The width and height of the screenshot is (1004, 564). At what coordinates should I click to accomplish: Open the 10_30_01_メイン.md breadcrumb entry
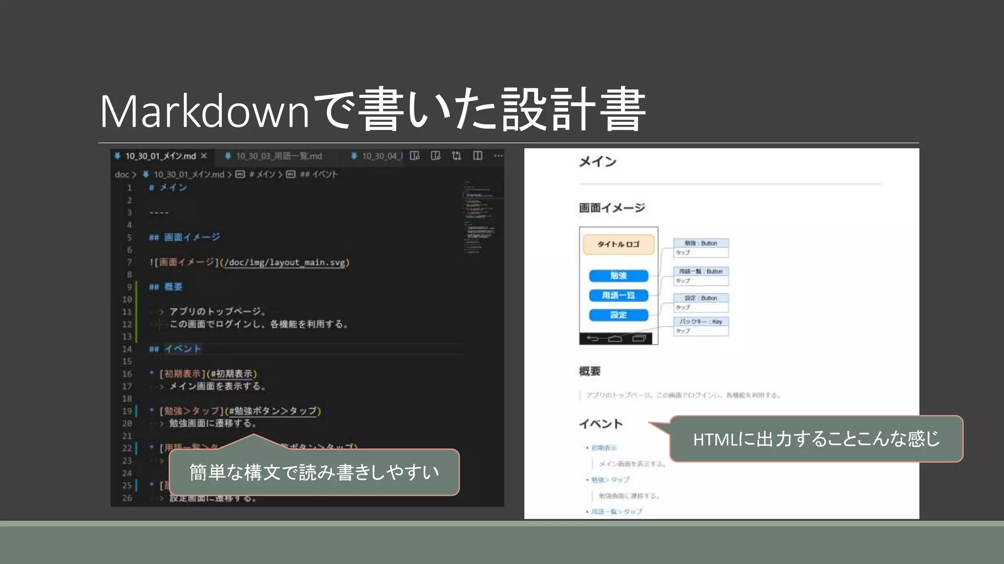pyautogui.click(x=189, y=174)
